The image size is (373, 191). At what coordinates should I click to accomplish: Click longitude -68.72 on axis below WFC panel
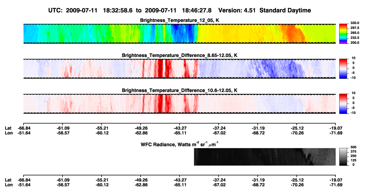(258, 185)
